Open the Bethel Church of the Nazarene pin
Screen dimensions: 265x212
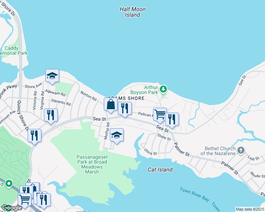pos(241,150)
